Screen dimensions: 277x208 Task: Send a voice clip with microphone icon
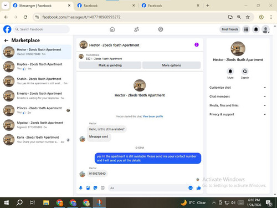(81, 188)
